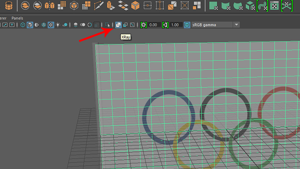This screenshot has width=300, height=169.
Task: Toggle use default material
Action: (x=37, y=25)
